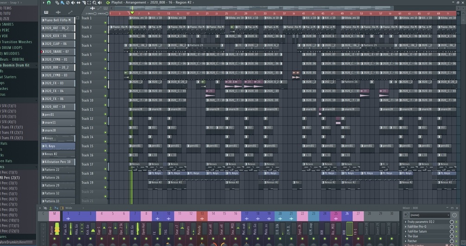Click bar 17 on the timeline ruler
The height and width of the screenshot is (246, 466).
(x=188, y=13)
